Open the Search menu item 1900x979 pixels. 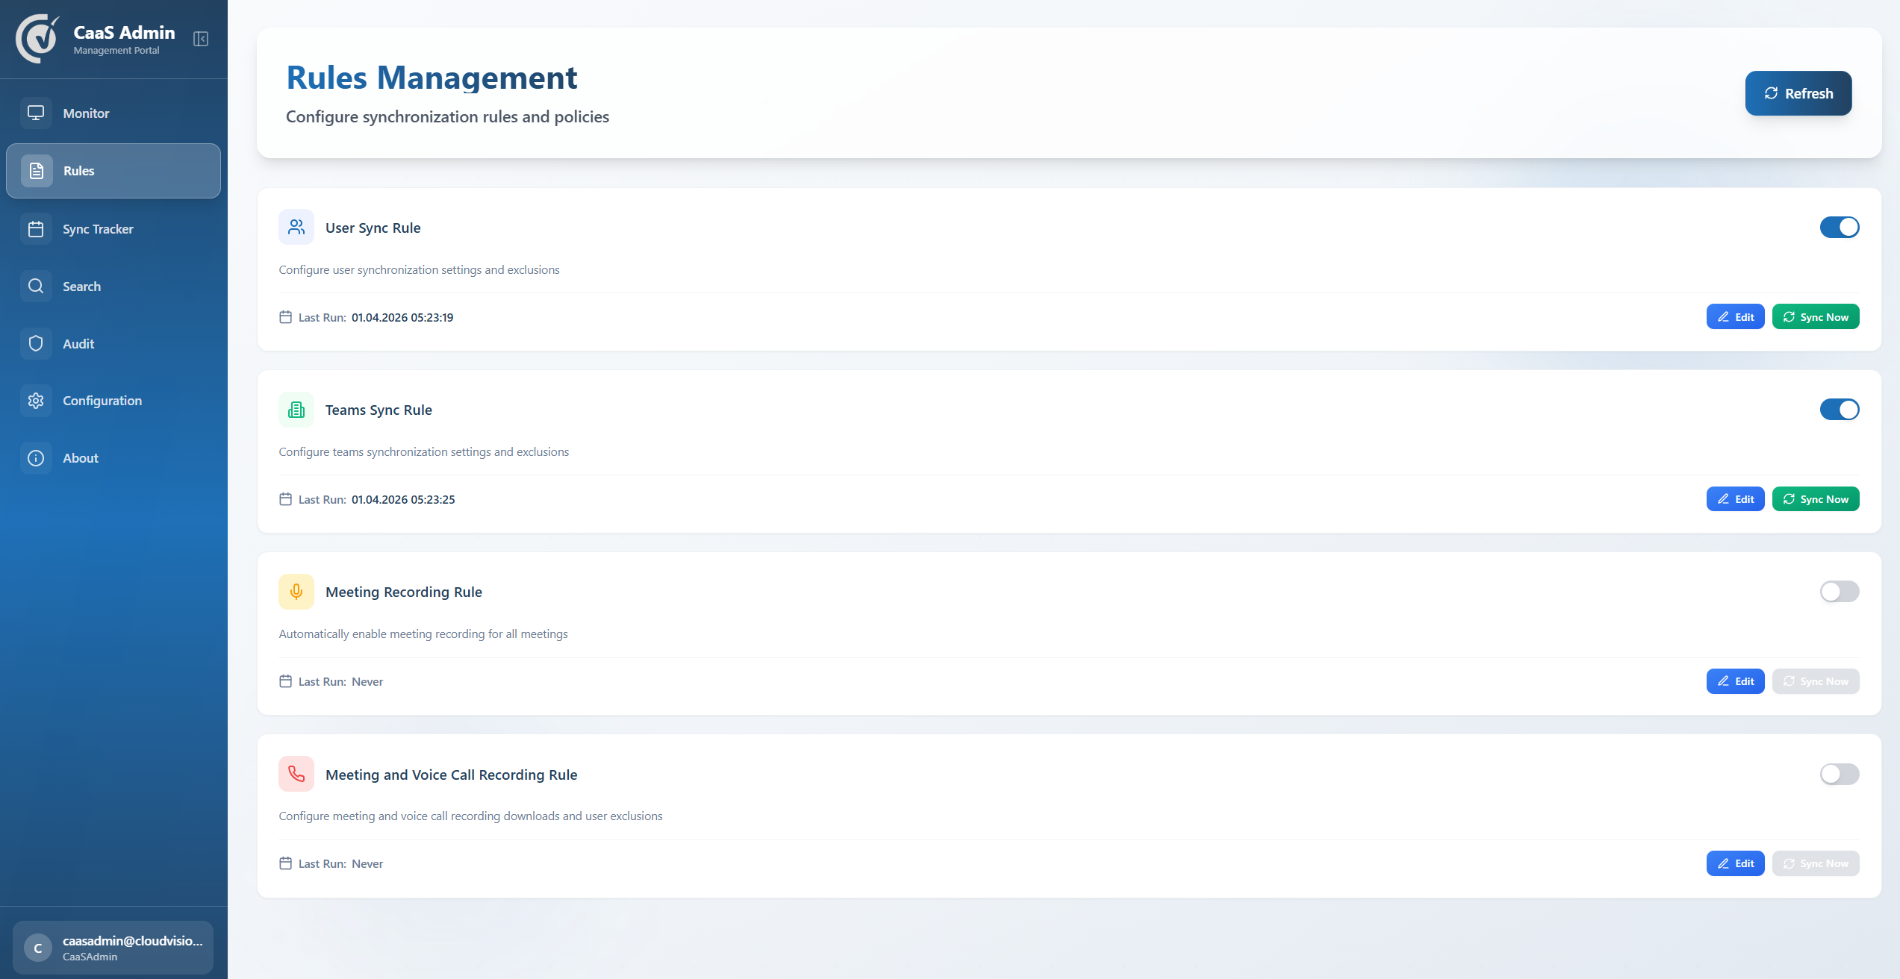81,287
